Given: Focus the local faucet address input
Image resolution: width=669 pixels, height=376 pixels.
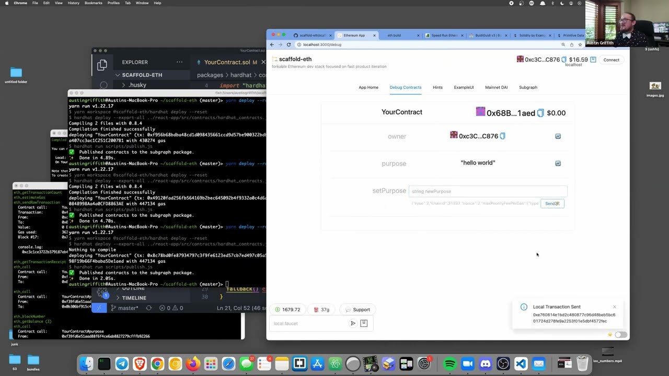Looking at the screenshot, I should pos(309,323).
